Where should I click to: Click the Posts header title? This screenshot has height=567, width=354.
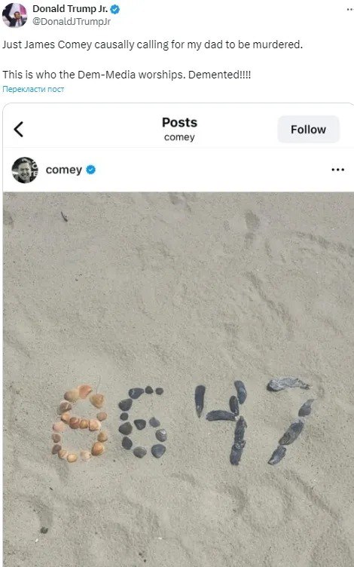coord(179,122)
